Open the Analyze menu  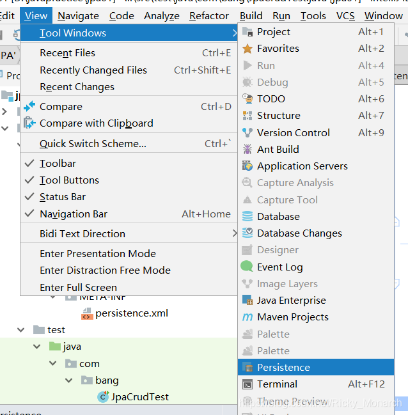point(162,16)
